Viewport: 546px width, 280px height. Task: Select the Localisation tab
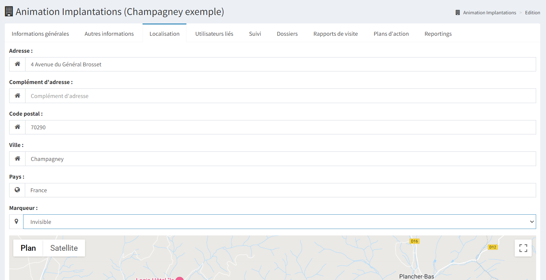(164, 34)
